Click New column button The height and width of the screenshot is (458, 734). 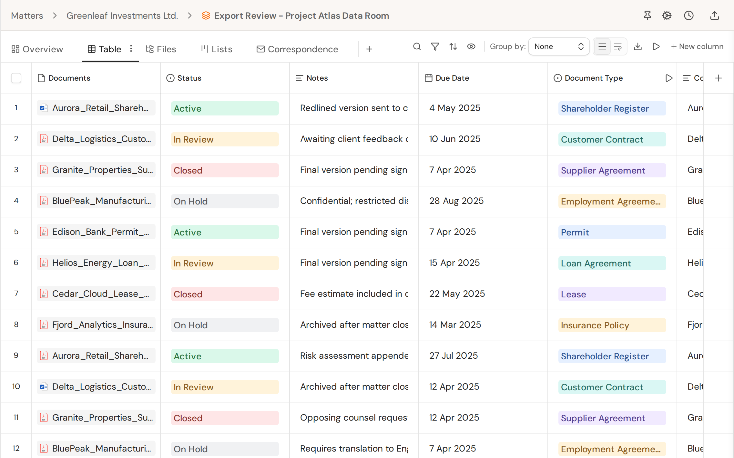coord(697,47)
